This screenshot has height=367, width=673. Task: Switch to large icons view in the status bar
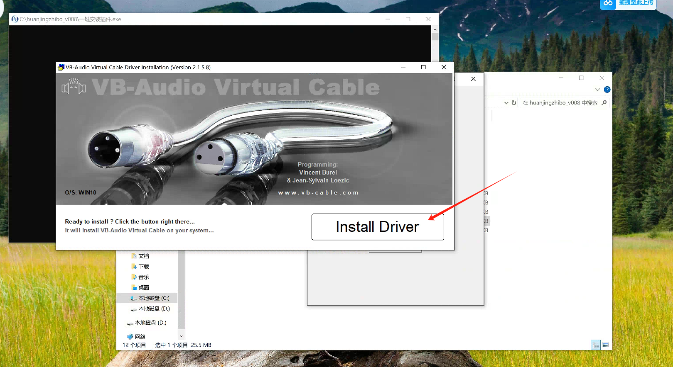(x=605, y=345)
